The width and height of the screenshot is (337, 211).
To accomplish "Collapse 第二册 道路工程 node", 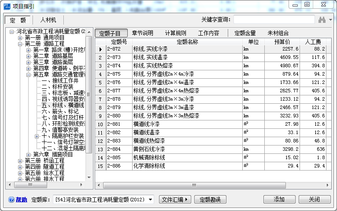I will pos(20,44).
